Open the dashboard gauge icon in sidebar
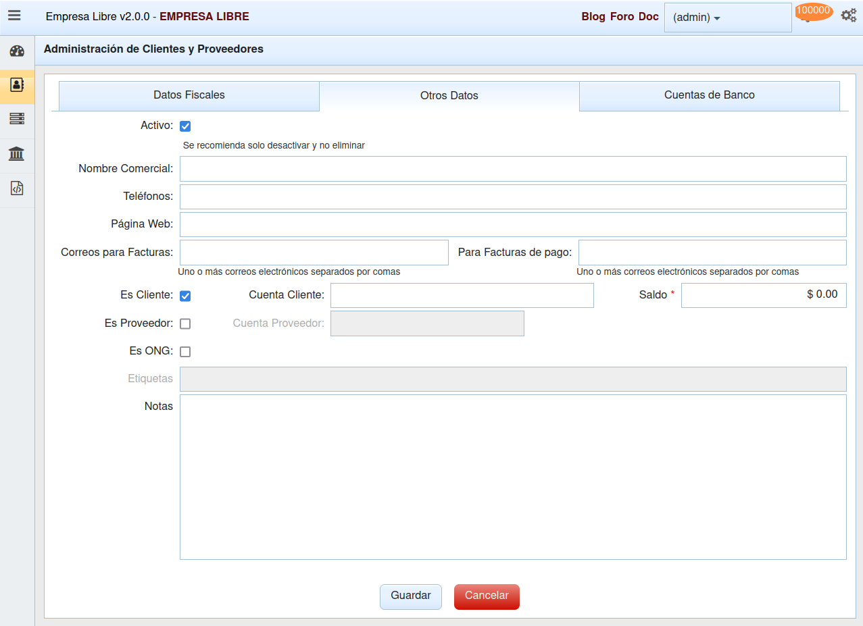The height and width of the screenshot is (626, 863). (x=17, y=51)
